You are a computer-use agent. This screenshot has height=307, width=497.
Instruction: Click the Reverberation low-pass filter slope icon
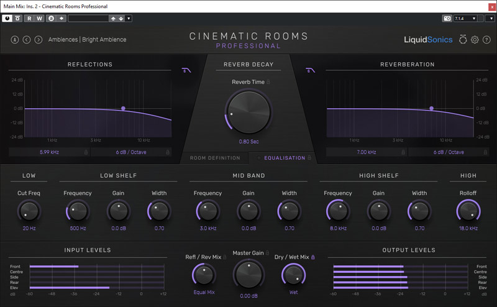(310, 70)
